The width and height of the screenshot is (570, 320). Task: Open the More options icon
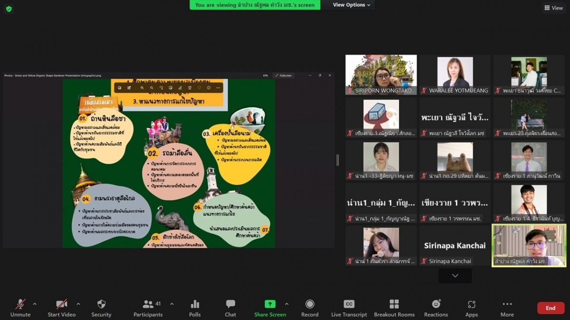pyautogui.click(x=507, y=308)
